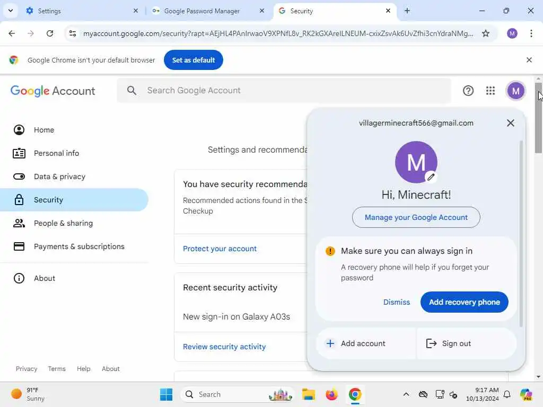The width and height of the screenshot is (543, 407).
Task: Open site information icon in address bar
Action: click(73, 33)
